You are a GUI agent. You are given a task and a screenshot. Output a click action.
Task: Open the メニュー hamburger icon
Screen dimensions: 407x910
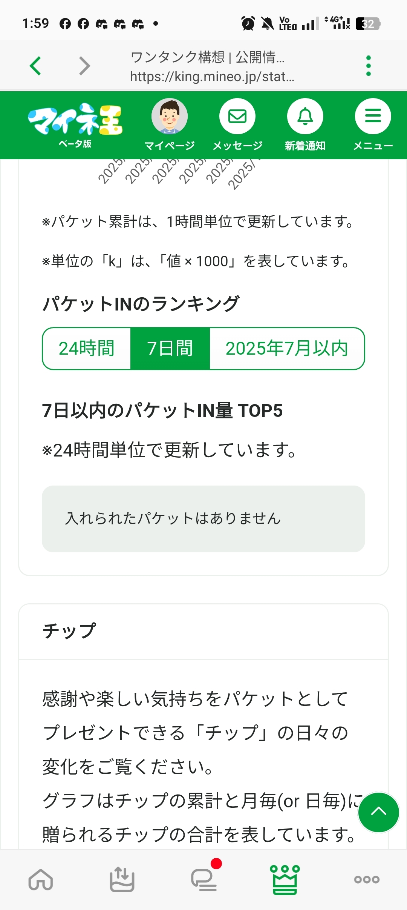[x=373, y=117]
